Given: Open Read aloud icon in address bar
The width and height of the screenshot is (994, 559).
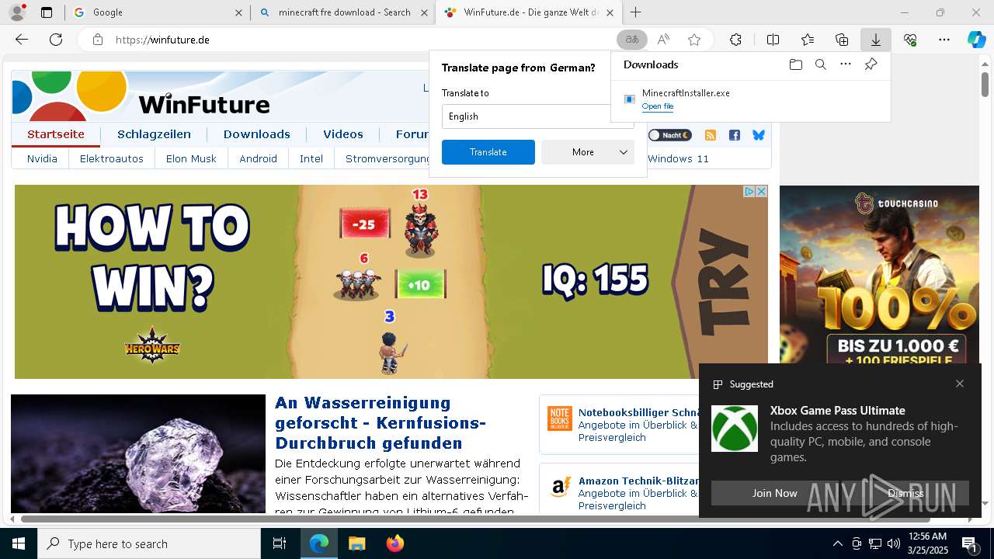Looking at the screenshot, I should tap(663, 40).
